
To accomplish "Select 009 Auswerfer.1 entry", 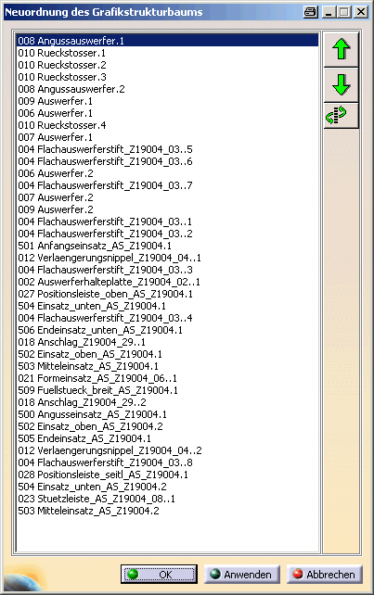I will tap(167, 101).
